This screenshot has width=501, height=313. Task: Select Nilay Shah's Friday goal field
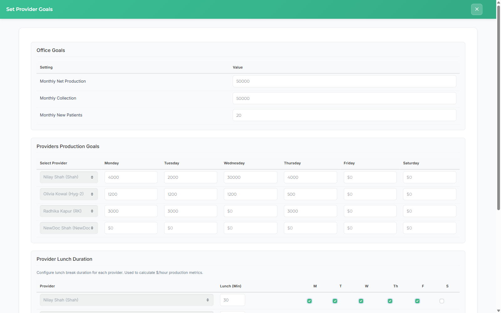pyautogui.click(x=370, y=177)
